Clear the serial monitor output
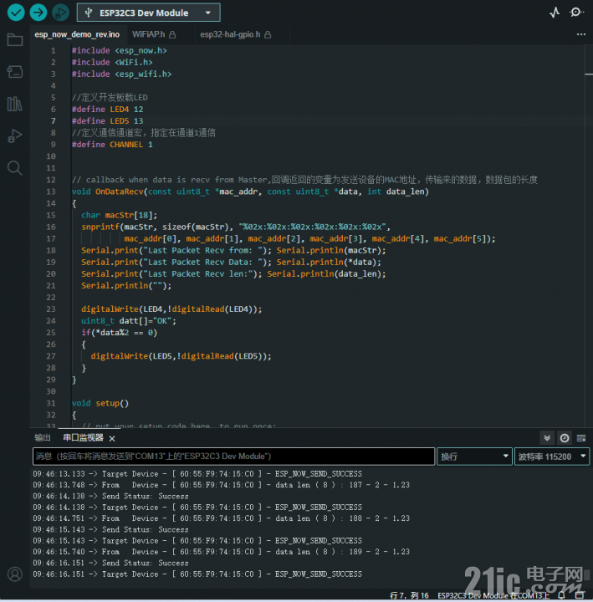This screenshot has height=602, width=593. point(581,438)
